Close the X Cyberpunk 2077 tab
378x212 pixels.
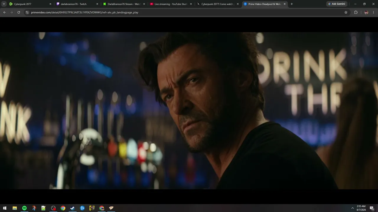click(x=238, y=4)
